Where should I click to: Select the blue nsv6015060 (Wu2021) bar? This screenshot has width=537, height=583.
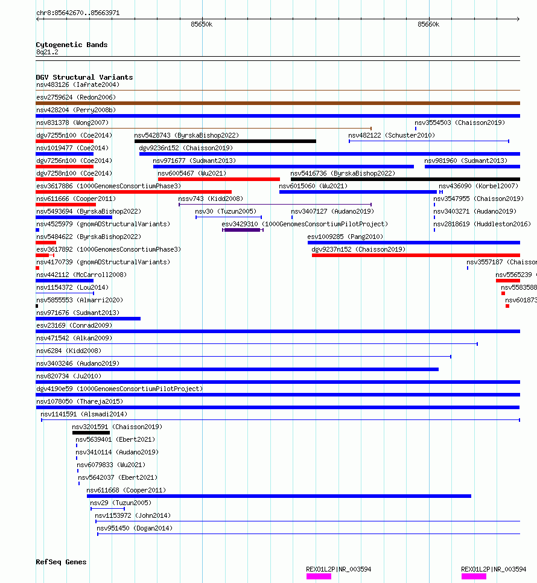coord(358,192)
